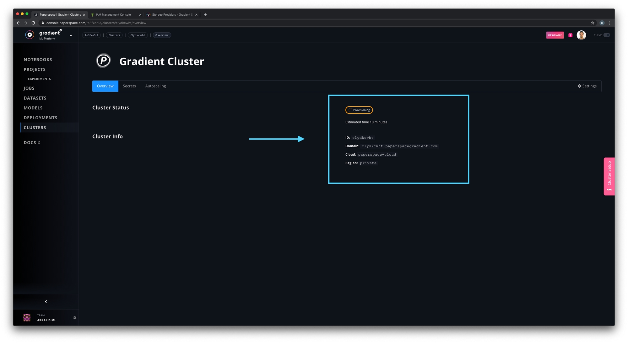Open cluster Settings link
The height and width of the screenshot is (343, 628).
point(587,86)
